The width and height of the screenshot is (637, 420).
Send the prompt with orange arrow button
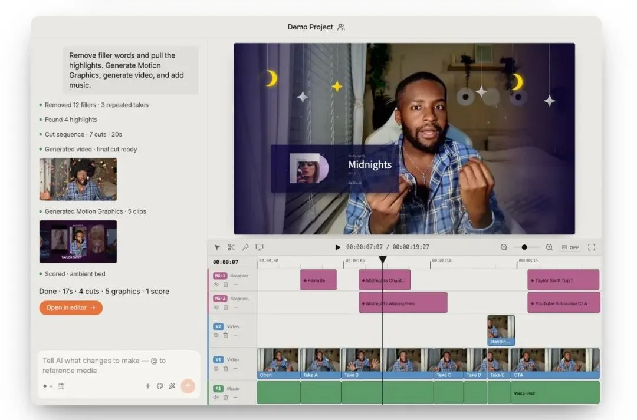point(188,386)
